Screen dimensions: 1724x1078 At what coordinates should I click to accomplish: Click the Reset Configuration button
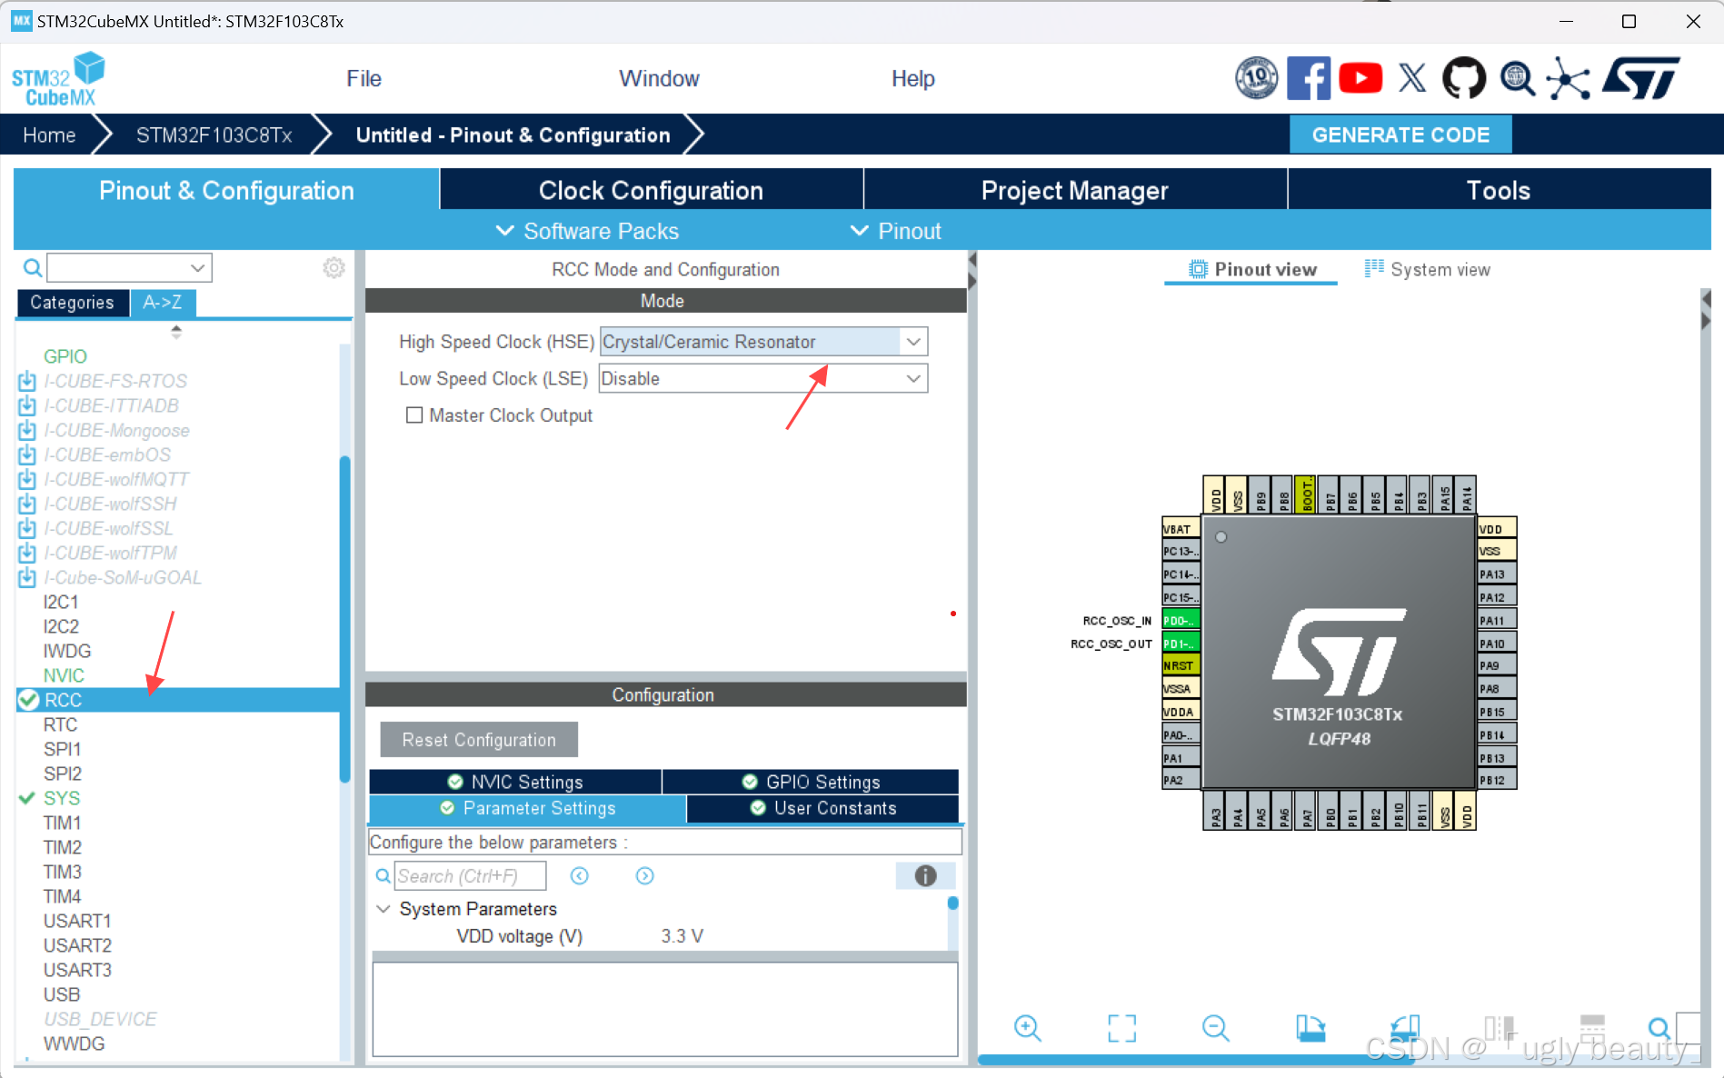coord(479,740)
